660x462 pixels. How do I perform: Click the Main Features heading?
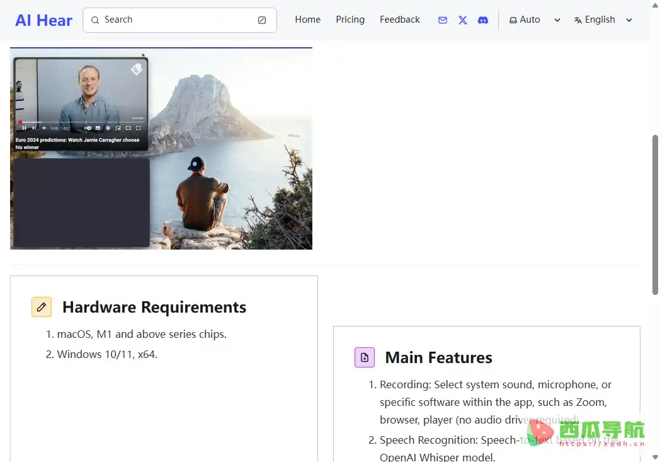[x=438, y=357]
